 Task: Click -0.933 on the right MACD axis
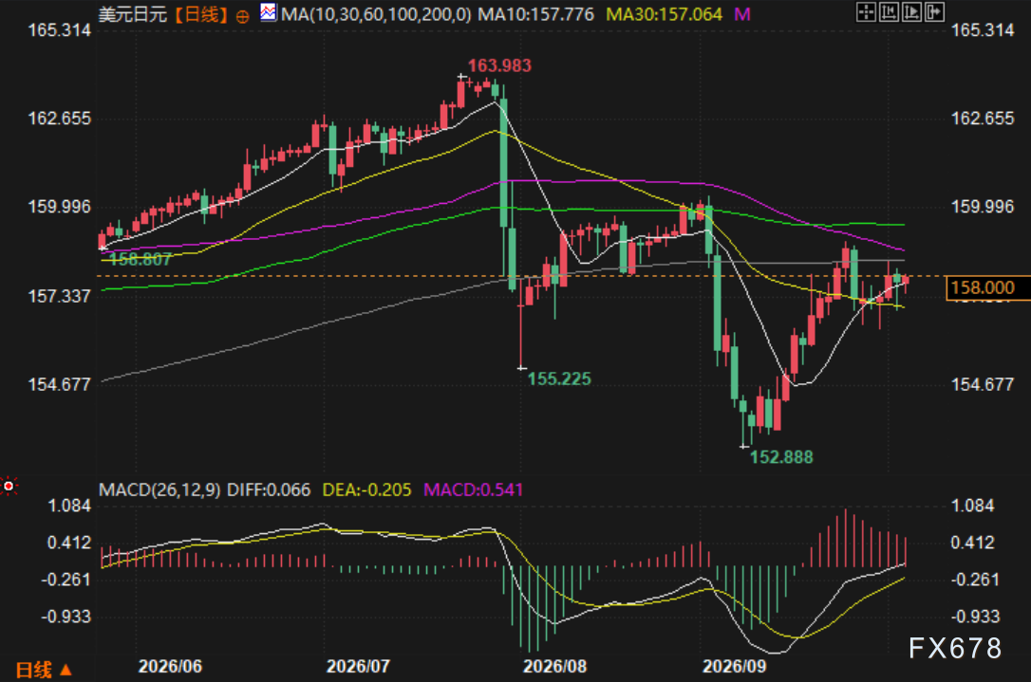tap(976, 617)
